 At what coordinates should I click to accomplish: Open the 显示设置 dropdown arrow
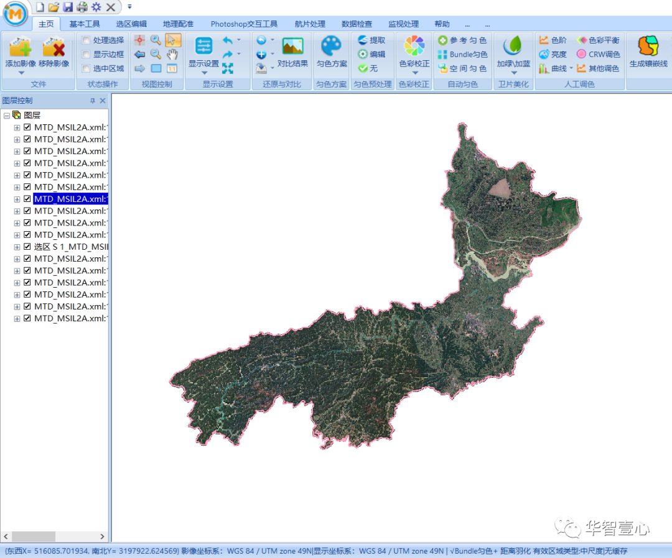pyautogui.click(x=204, y=73)
